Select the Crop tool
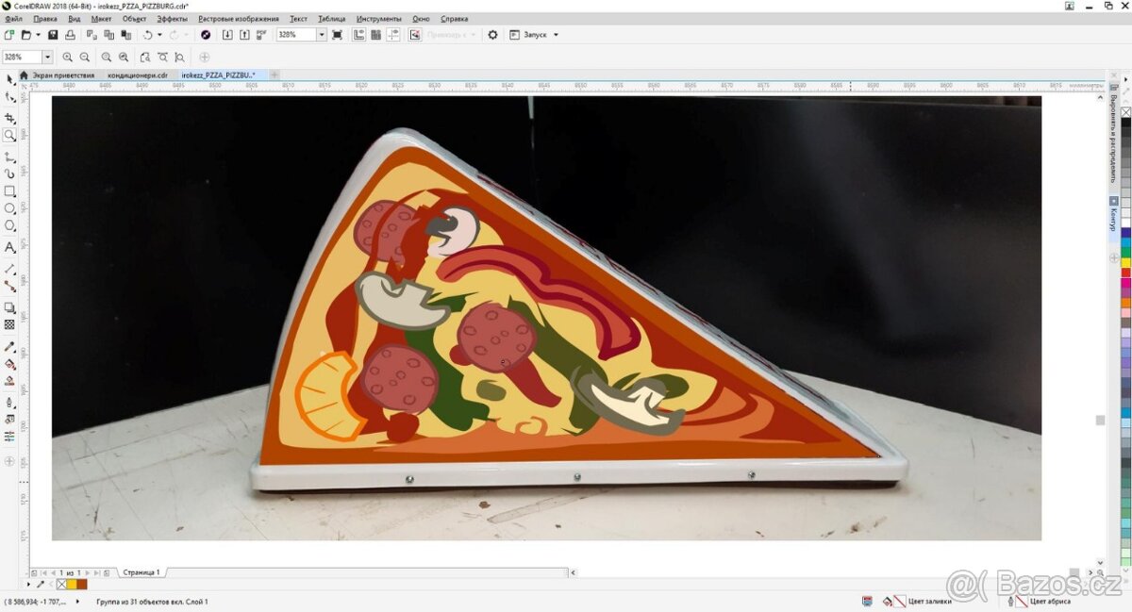Viewport: 1132px width, 612px height. tap(9, 119)
